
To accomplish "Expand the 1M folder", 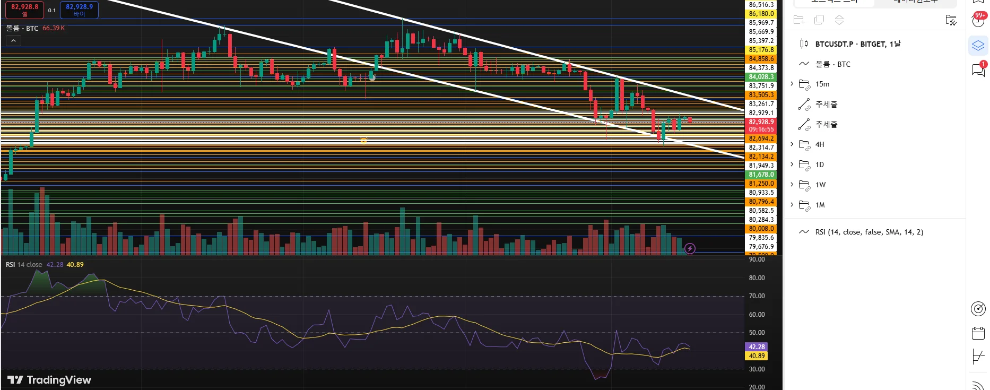I will tap(792, 205).
